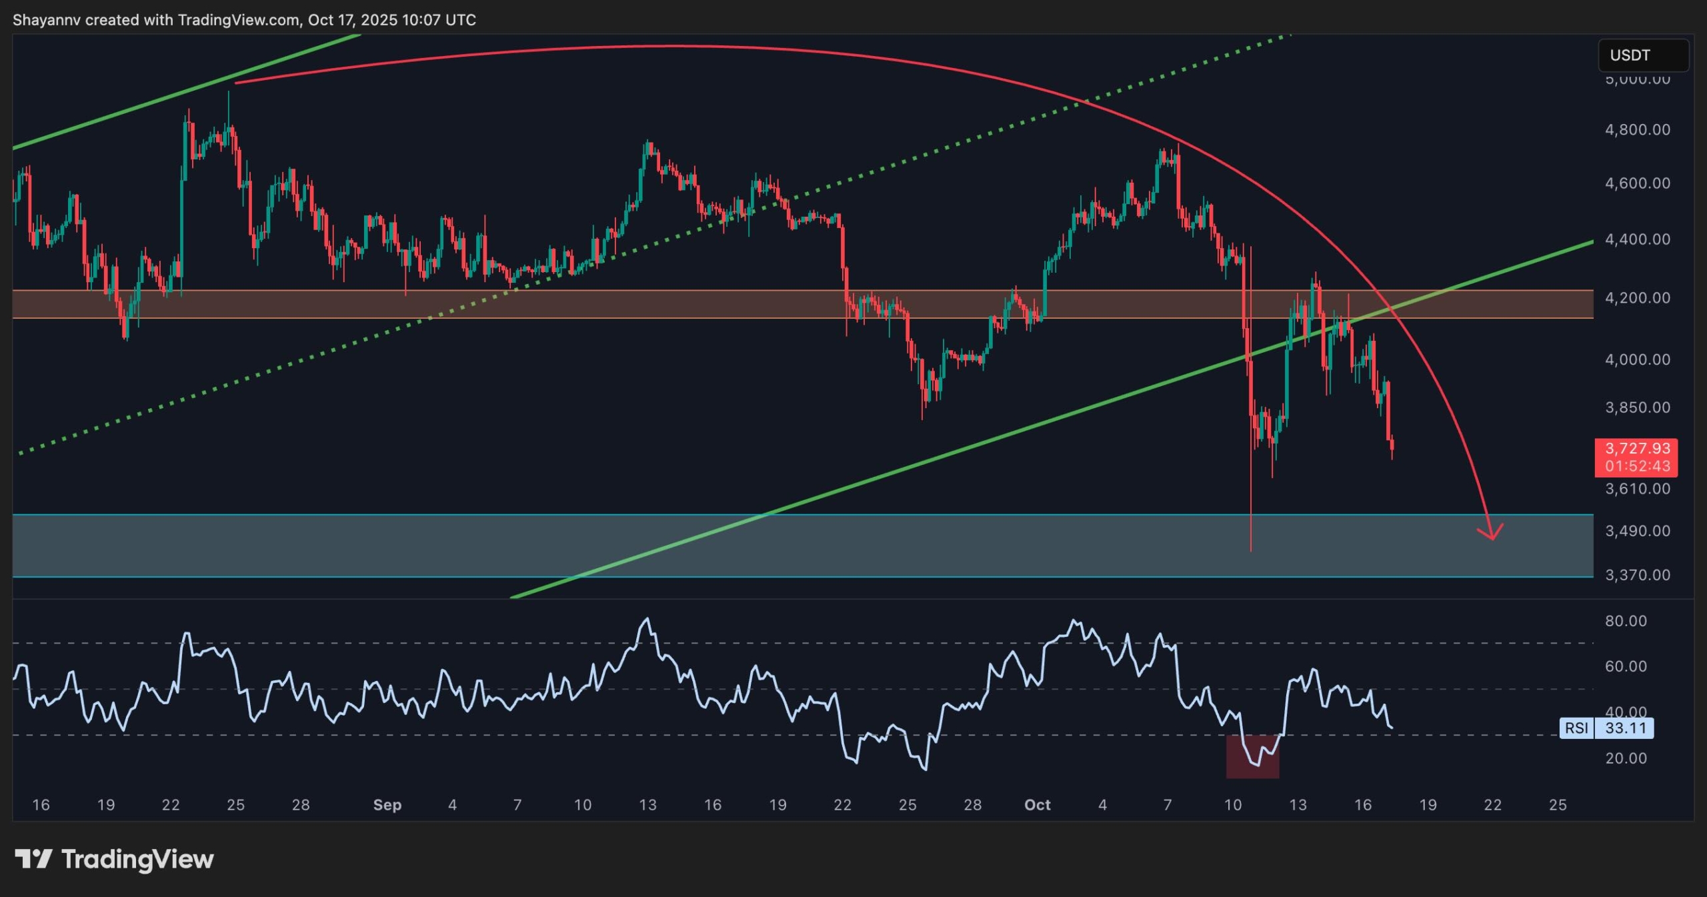Click the red current price label 3,727.93
This screenshot has width=1707, height=897.
pyautogui.click(x=1636, y=449)
